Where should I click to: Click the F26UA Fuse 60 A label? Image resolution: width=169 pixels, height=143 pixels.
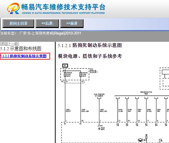click(x=70, y=74)
